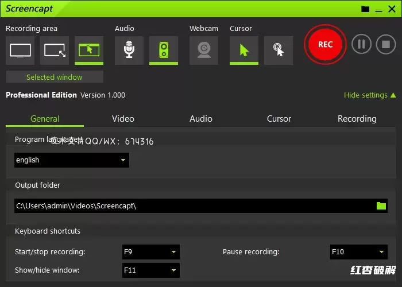Browse output folder with green folder icon
The width and height of the screenshot is (402, 287).
pos(381,205)
